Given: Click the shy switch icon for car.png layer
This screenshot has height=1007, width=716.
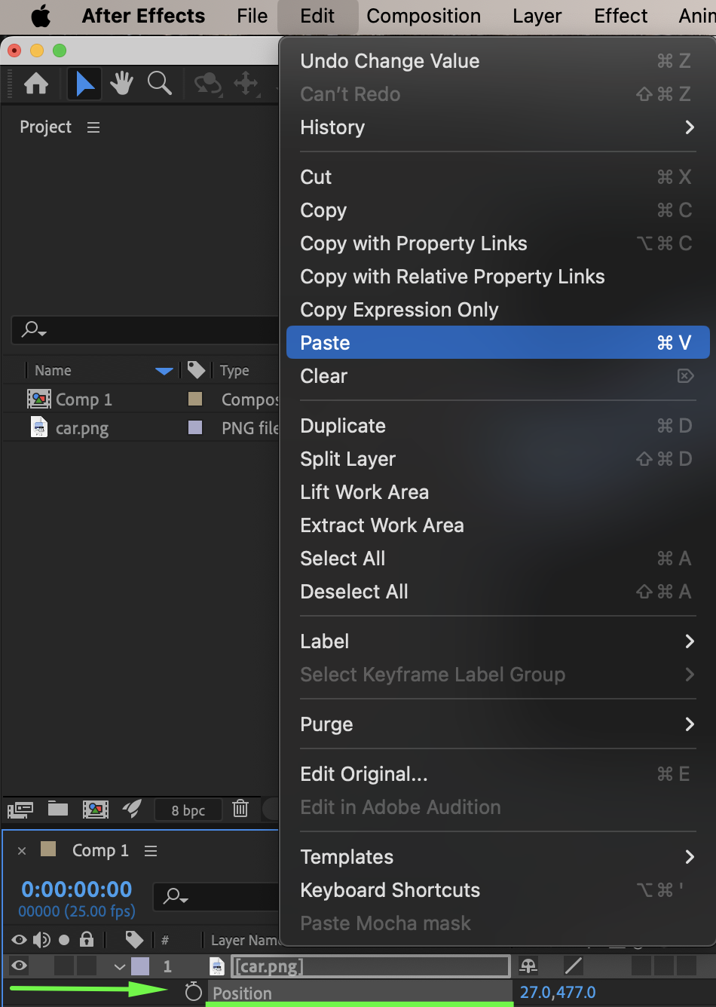Looking at the screenshot, I should (529, 966).
